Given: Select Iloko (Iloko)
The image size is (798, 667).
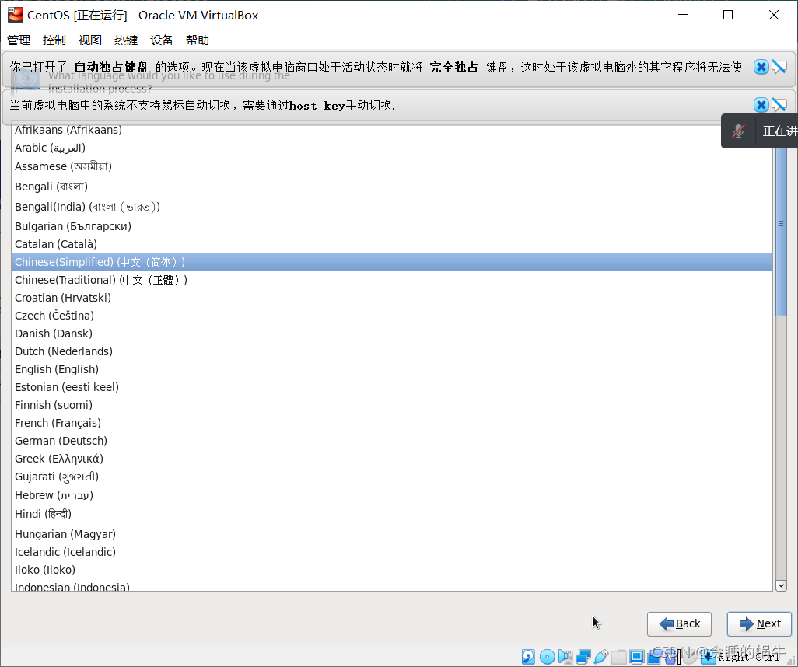Looking at the screenshot, I should [x=391, y=570].
